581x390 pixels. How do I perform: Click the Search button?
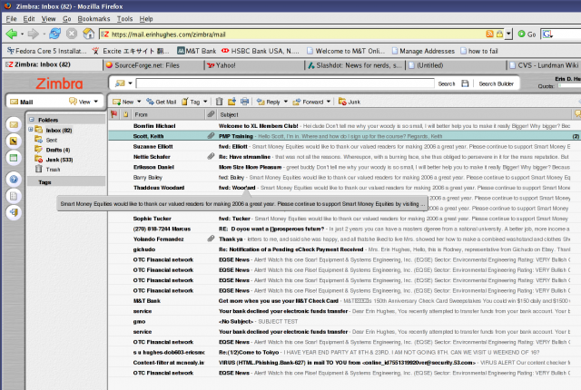(446, 84)
